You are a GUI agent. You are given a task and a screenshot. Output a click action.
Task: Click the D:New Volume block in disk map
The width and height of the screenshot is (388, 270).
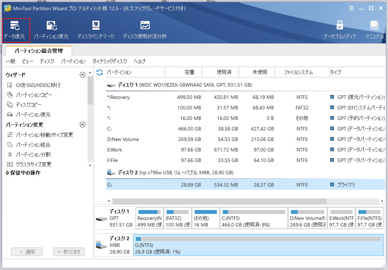pyautogui.click(x=308, y=218)
